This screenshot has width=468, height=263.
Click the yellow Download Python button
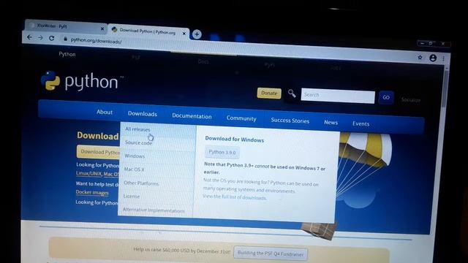click(98, 152)
